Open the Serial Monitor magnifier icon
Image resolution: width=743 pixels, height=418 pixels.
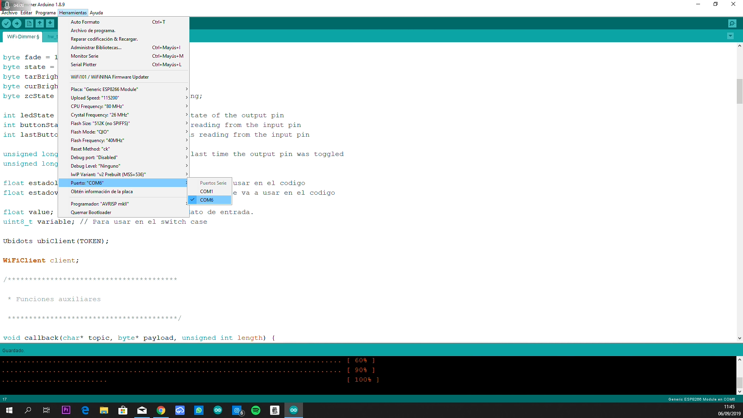[732, 24]
